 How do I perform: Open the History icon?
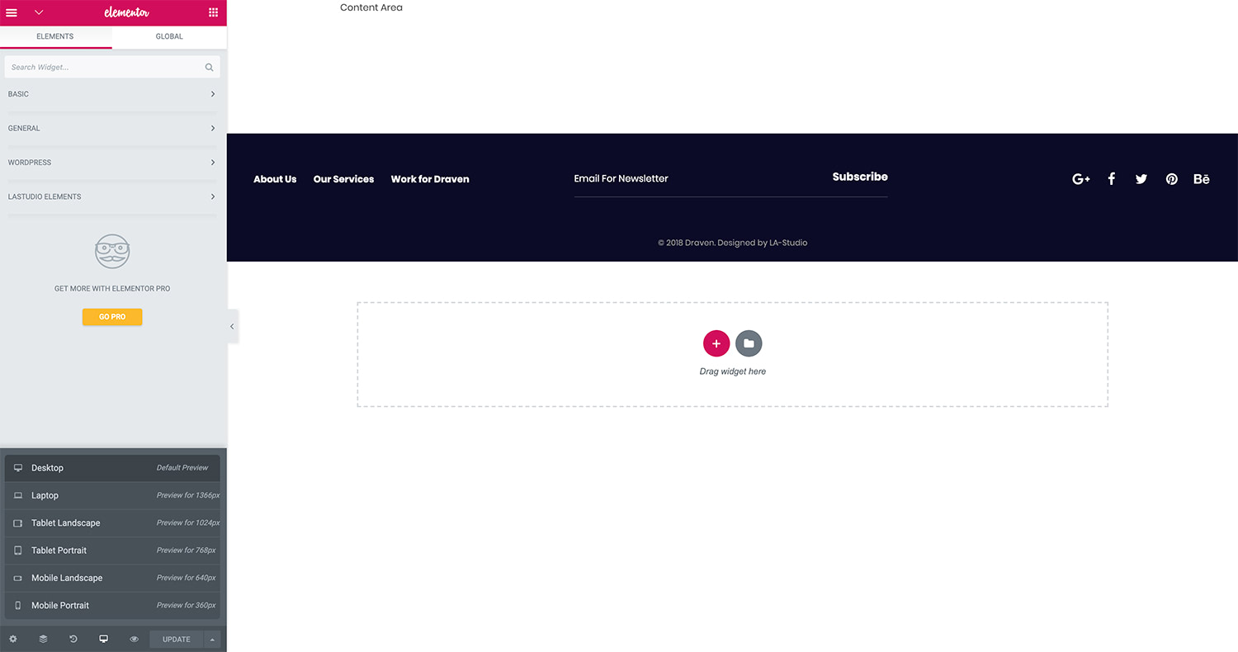click(x=73, y=639)
